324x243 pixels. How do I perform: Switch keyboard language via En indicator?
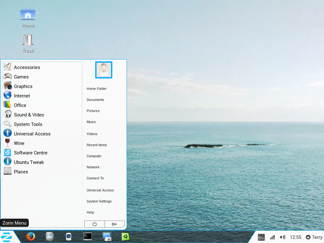[261, 238]
